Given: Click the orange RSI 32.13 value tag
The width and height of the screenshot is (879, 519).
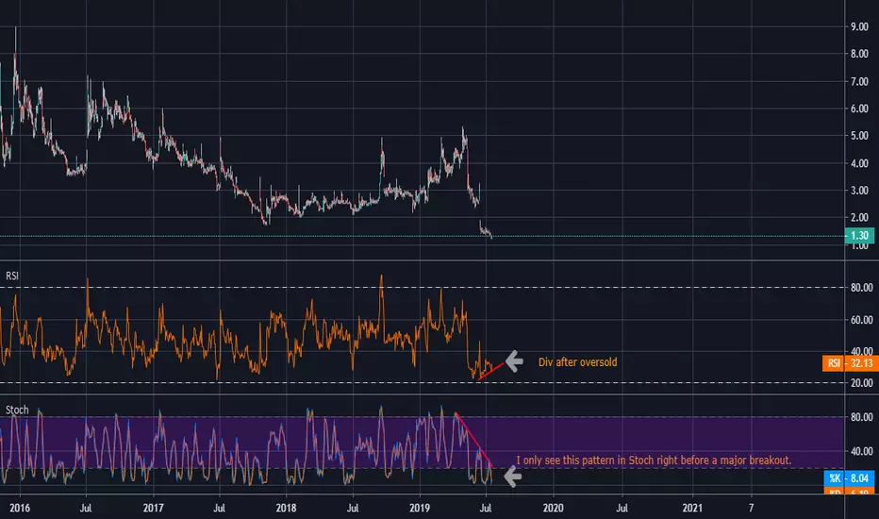Looking at the screenshot, I should coord(851,363).
